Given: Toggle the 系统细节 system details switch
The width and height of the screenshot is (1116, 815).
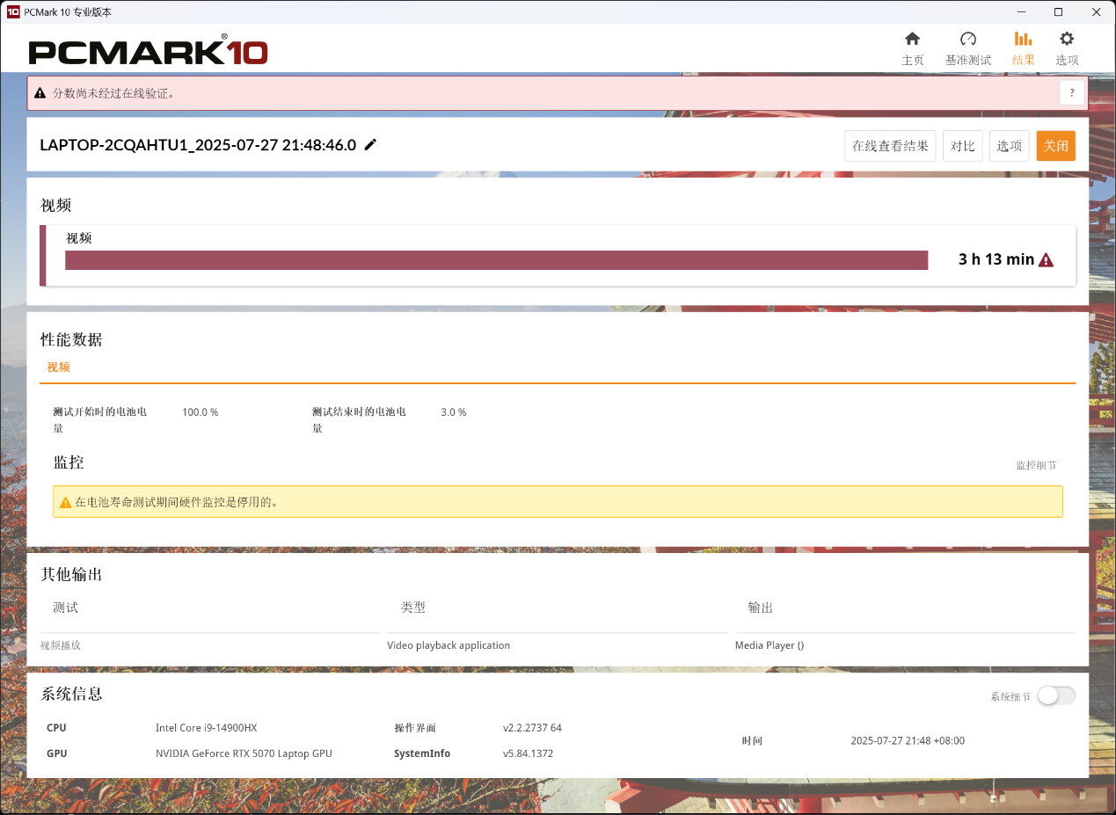Looking at the screenshot, I should pos(1055,696).
